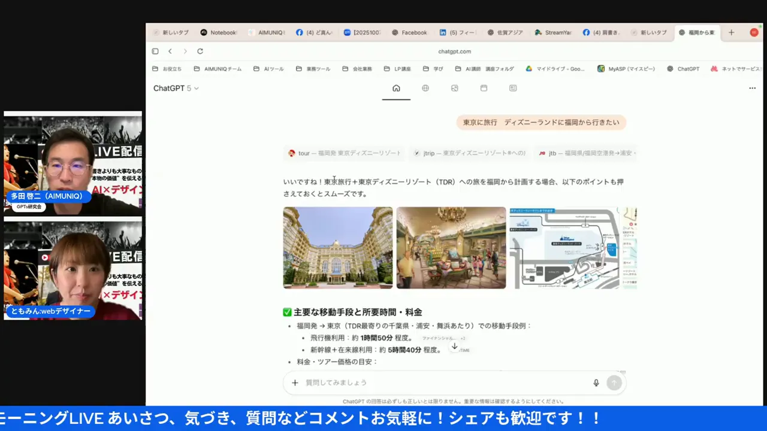Open a new browser tab with plus
767x431 pixels.
click(x=731, y=32)
